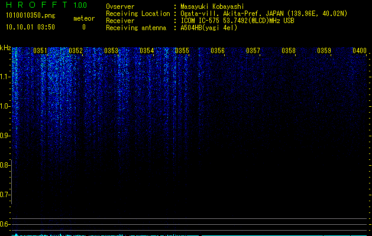Click the 0351 time marker
Viewport: 372px width, 236px height.
click(40, 51)
